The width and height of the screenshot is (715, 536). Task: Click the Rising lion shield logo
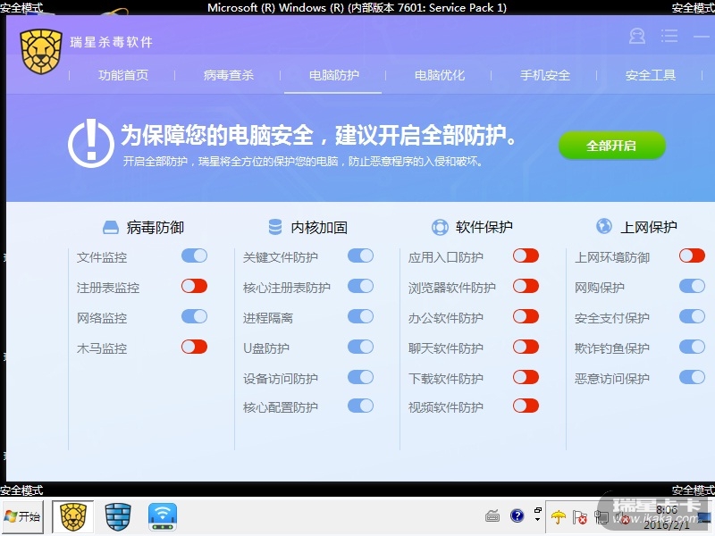(40, 52)
